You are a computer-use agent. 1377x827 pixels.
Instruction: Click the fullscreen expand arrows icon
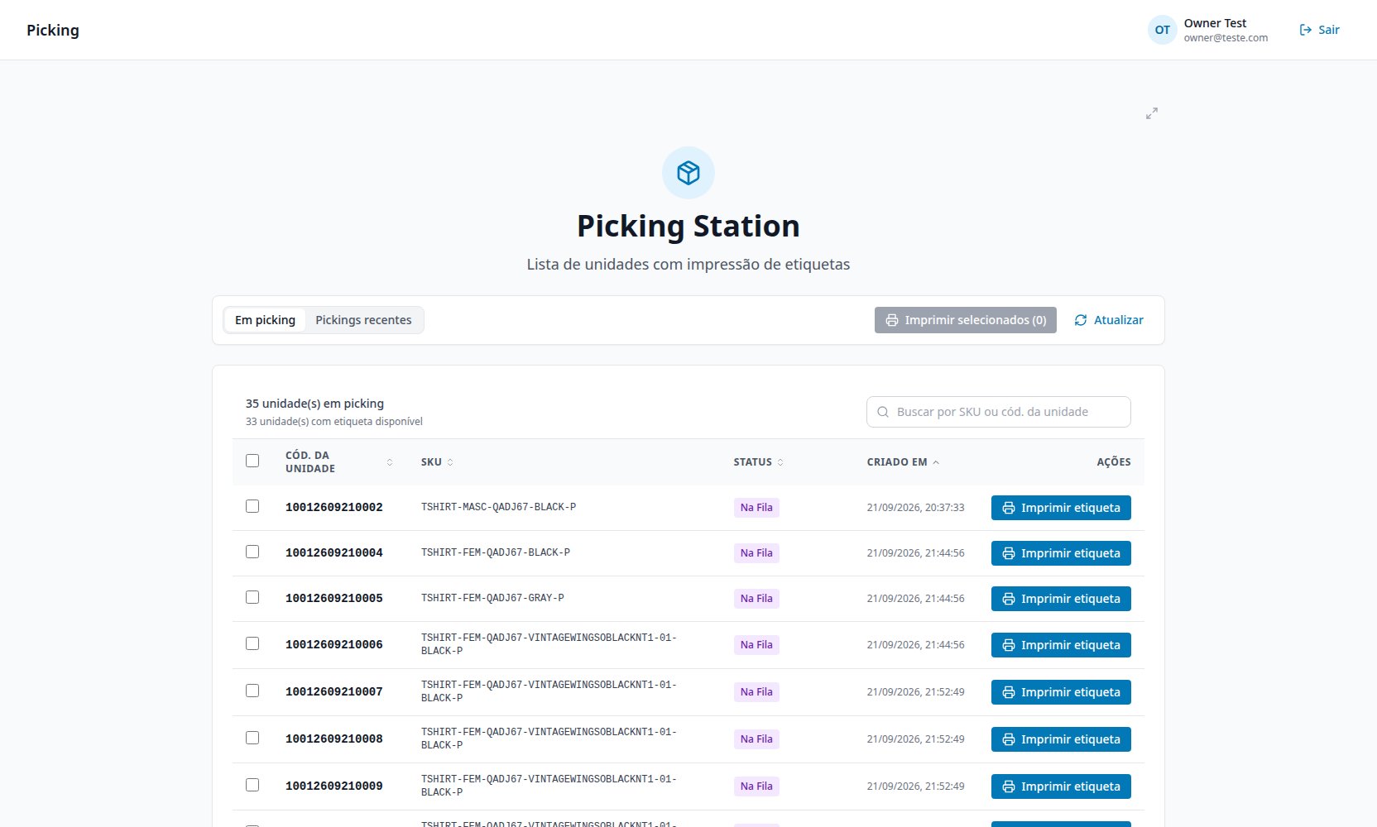tap(1151, 113)
